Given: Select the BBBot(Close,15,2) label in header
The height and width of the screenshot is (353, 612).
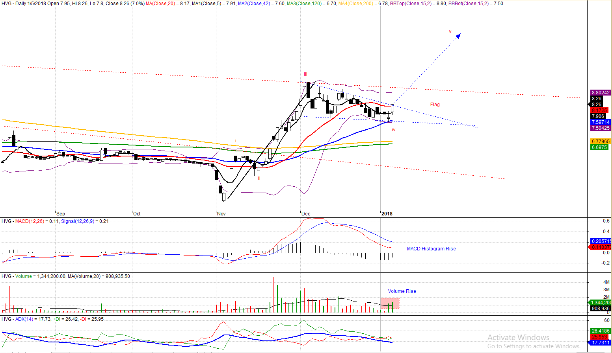Looking at the screenshot, I should coord(469,4).
